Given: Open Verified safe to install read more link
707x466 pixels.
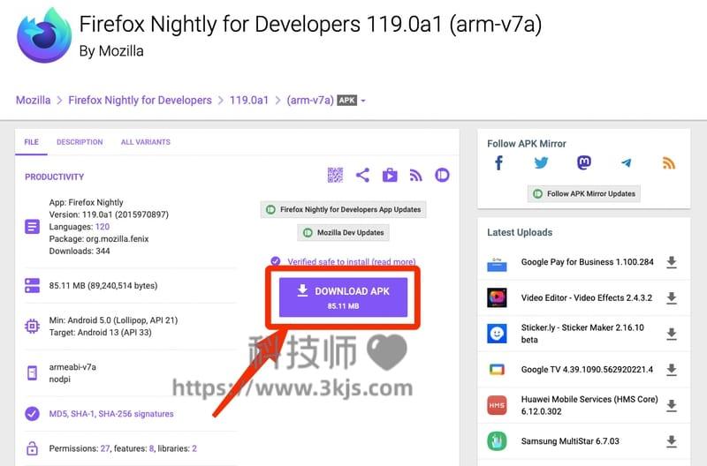Looking at the screenshot, I should pyautogui.click(x=352, y=261).
